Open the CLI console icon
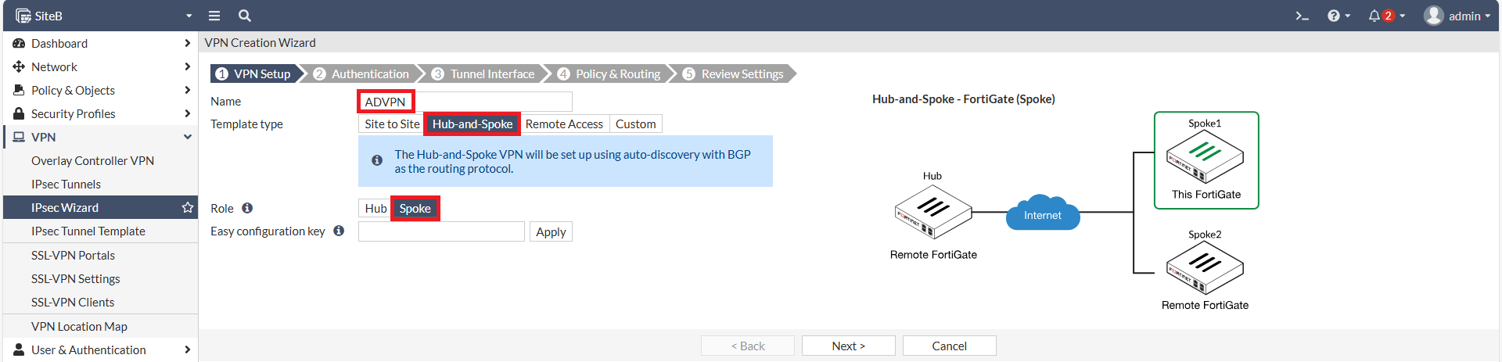The image size is (1502, 362). (x=1302, y=16)
